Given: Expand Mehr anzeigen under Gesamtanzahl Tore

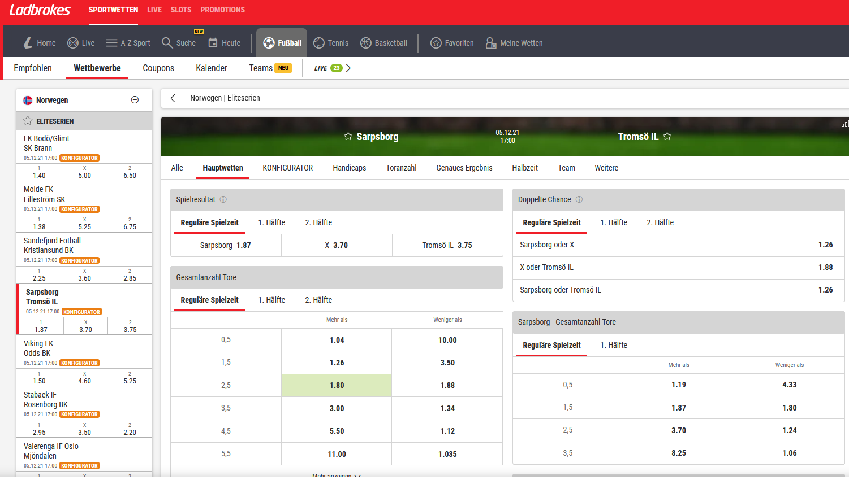Looking at the screenshot, I should [337, 475].
